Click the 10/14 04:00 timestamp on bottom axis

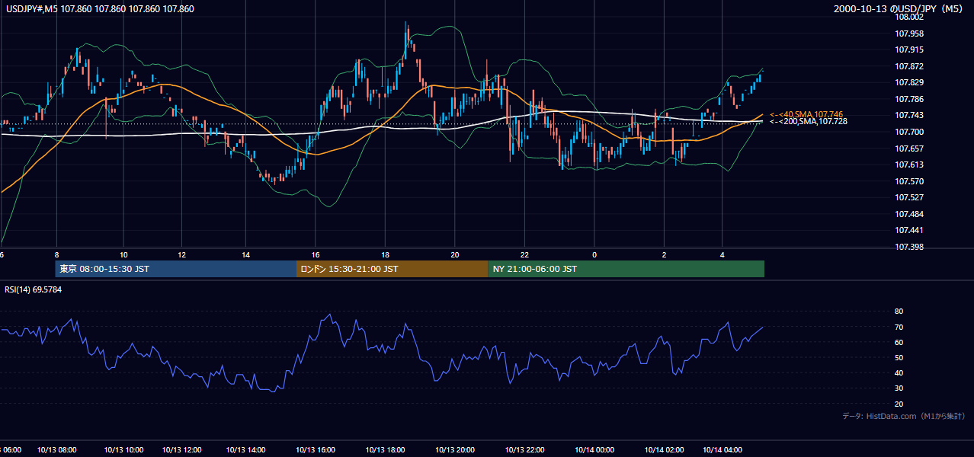coord(722,450)
